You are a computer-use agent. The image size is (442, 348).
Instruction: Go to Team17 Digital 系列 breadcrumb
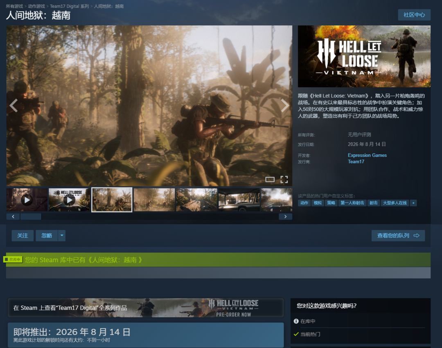click(69, 6)
